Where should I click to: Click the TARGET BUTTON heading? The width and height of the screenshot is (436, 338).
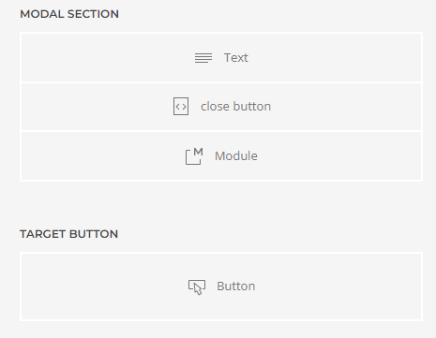[68, 234]
